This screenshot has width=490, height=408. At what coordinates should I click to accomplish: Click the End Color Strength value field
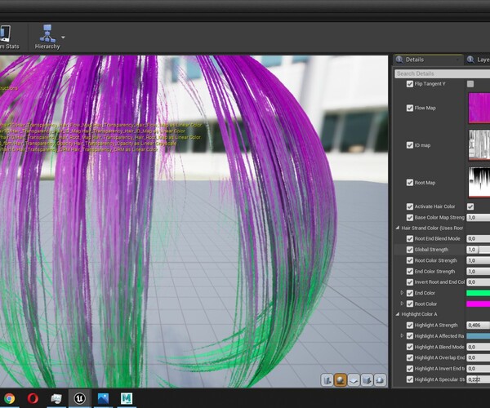[x=478, y=272]
